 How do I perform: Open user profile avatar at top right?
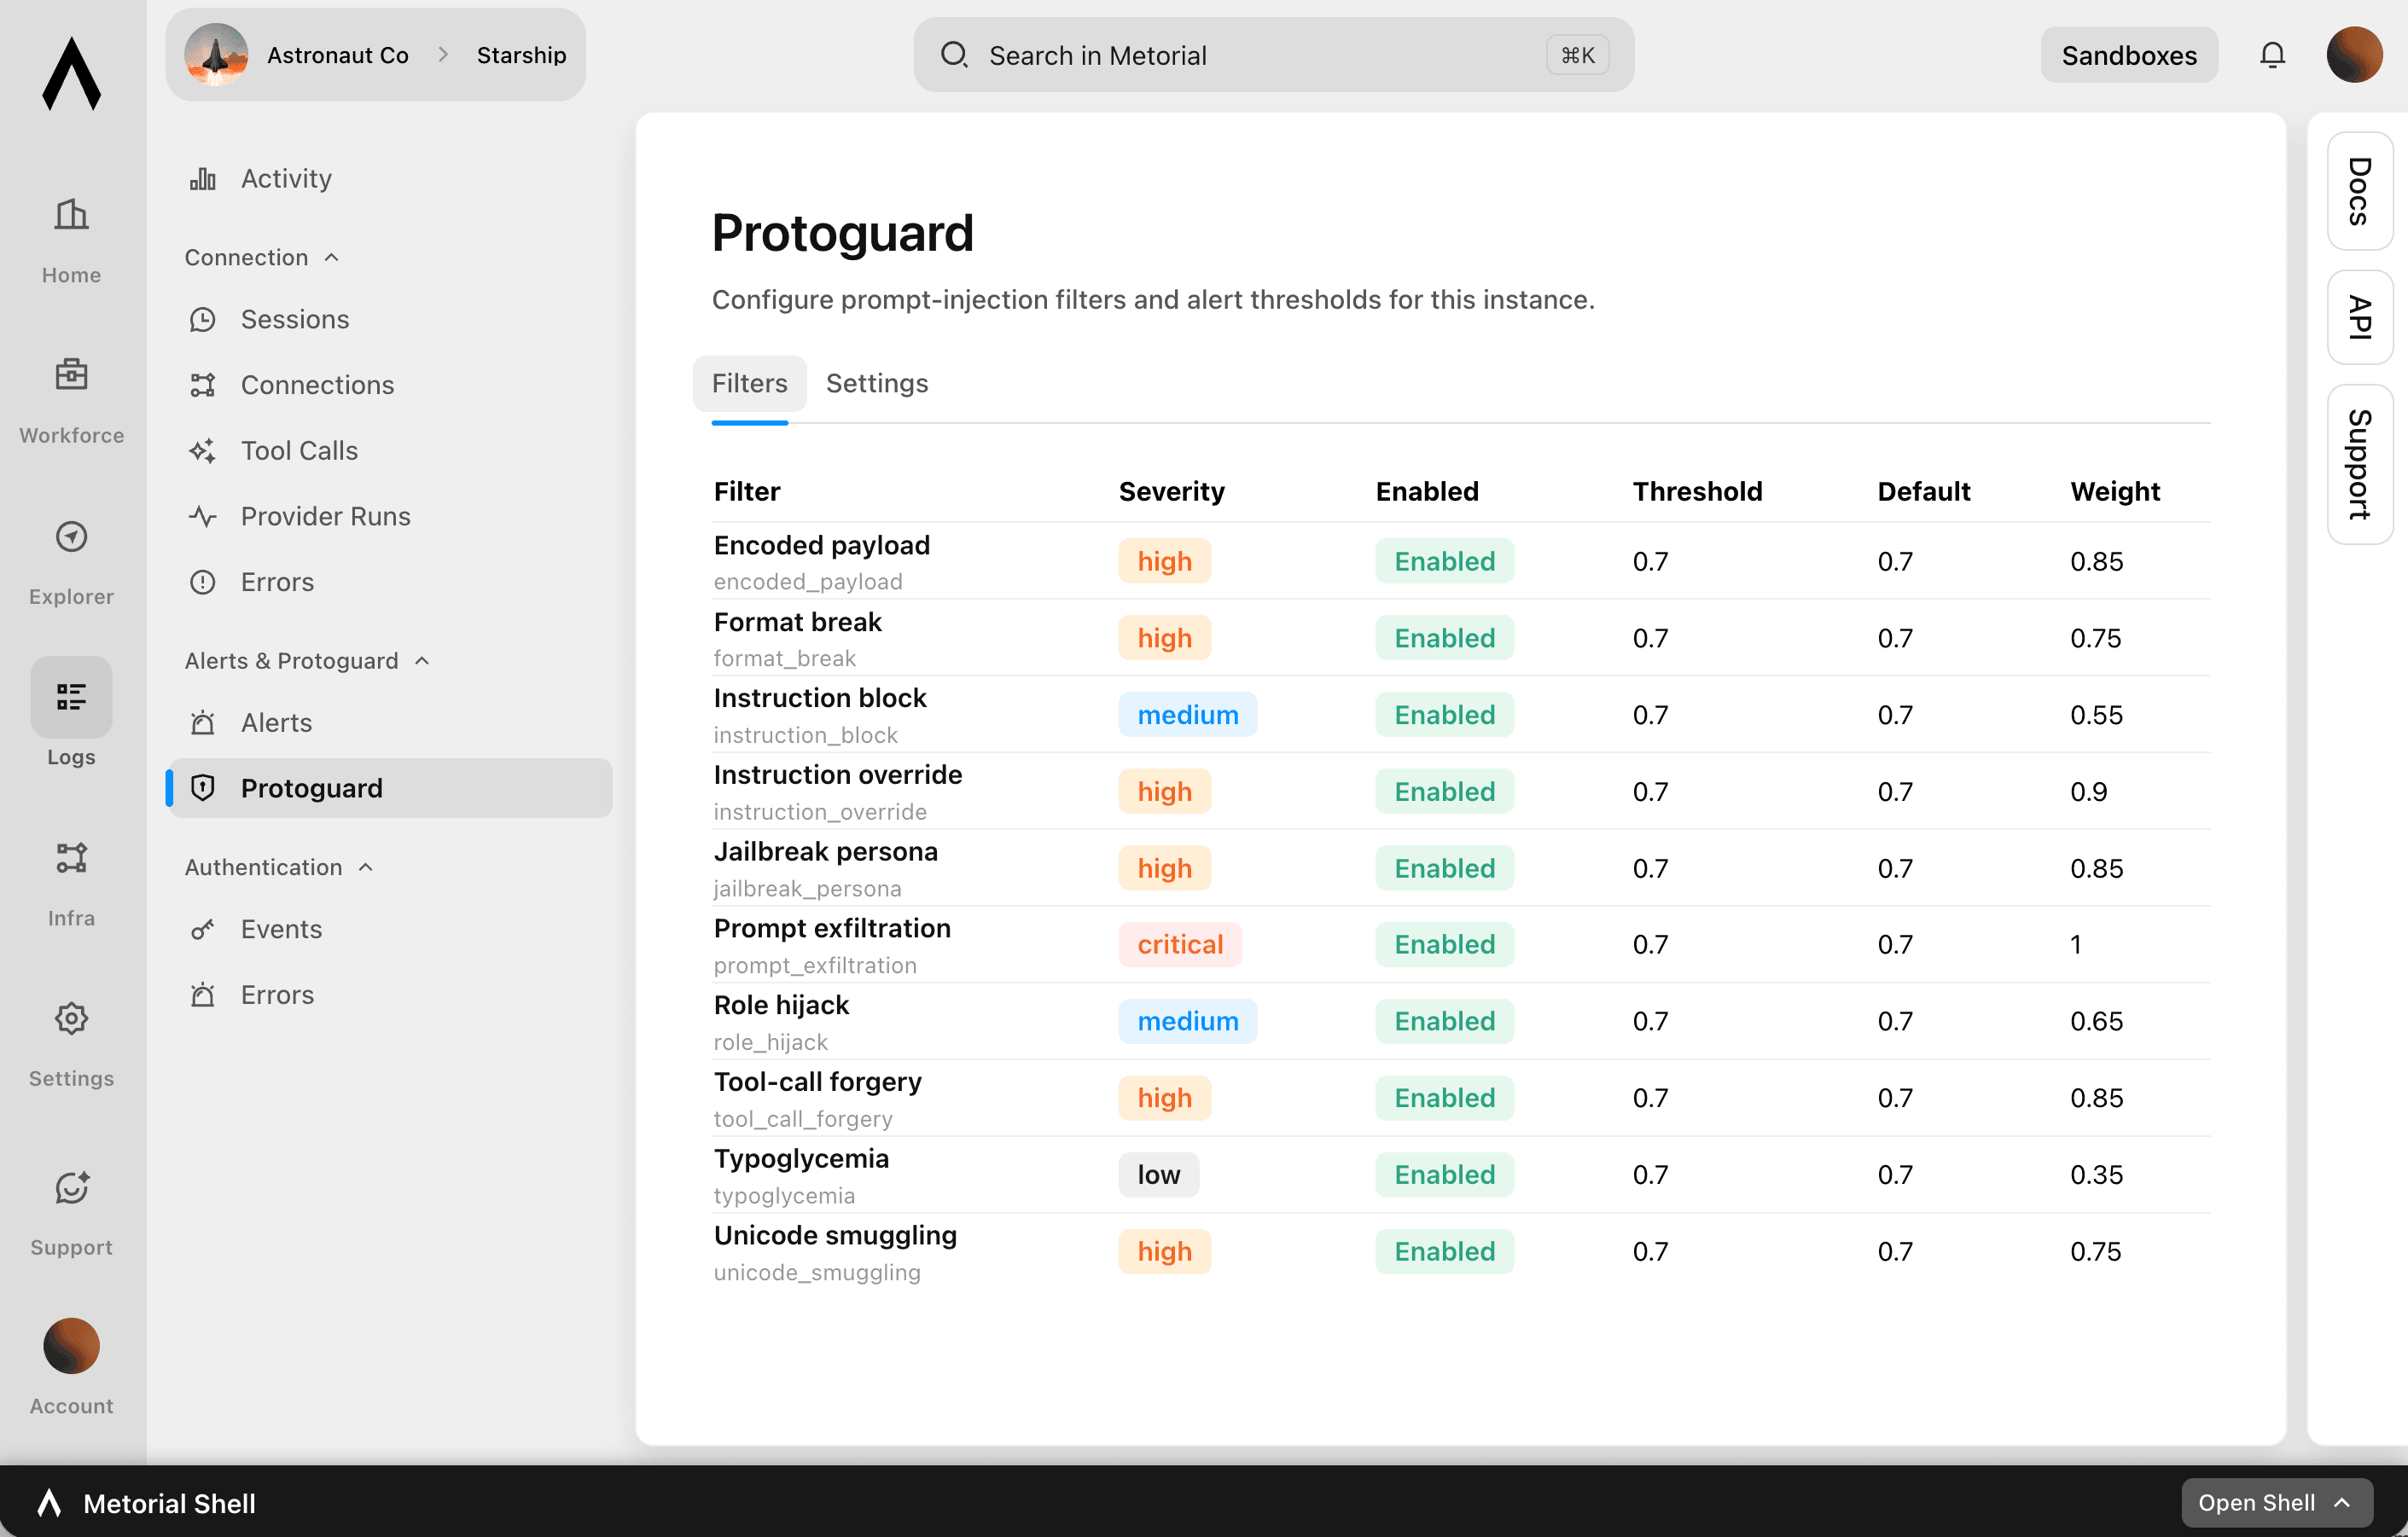[2354, 54]
